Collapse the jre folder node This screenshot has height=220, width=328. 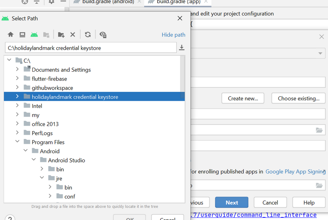pyautogui.click(x=42, y=178)
